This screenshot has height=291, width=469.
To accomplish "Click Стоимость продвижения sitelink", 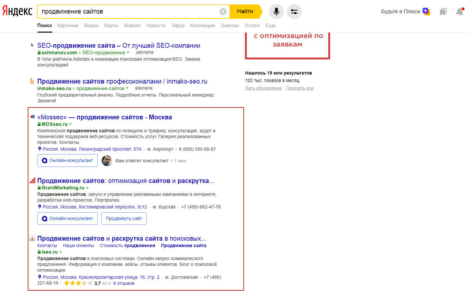I will (x=127, y=245).
